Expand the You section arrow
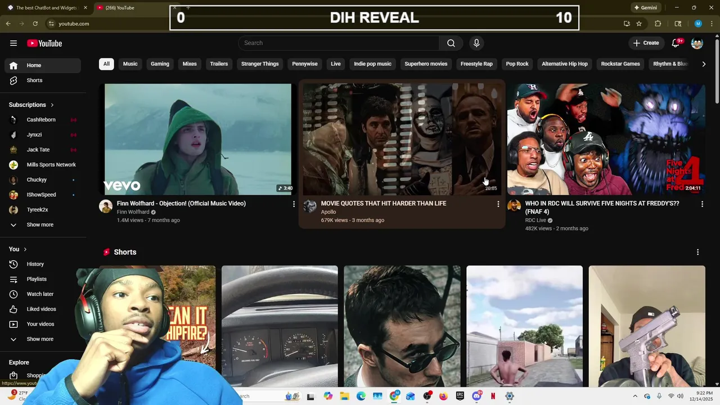This screenshot has height=405, width=720. click(25, 249)
